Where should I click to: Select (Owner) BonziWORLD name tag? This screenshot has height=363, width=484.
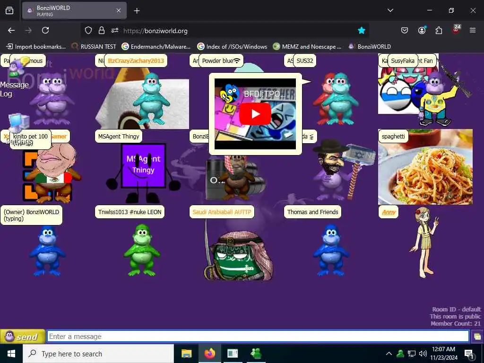point(31,215)
